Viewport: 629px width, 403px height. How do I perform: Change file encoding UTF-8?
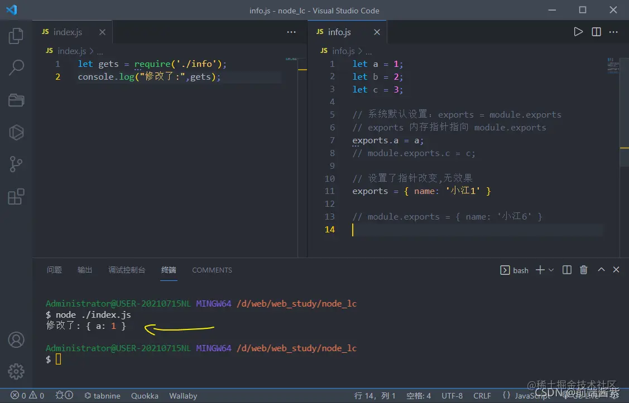(452, 396)
